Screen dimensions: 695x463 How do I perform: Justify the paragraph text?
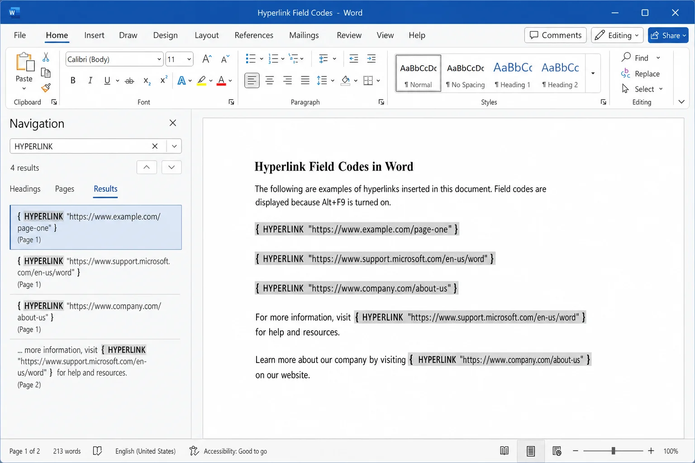coord(305,80)
